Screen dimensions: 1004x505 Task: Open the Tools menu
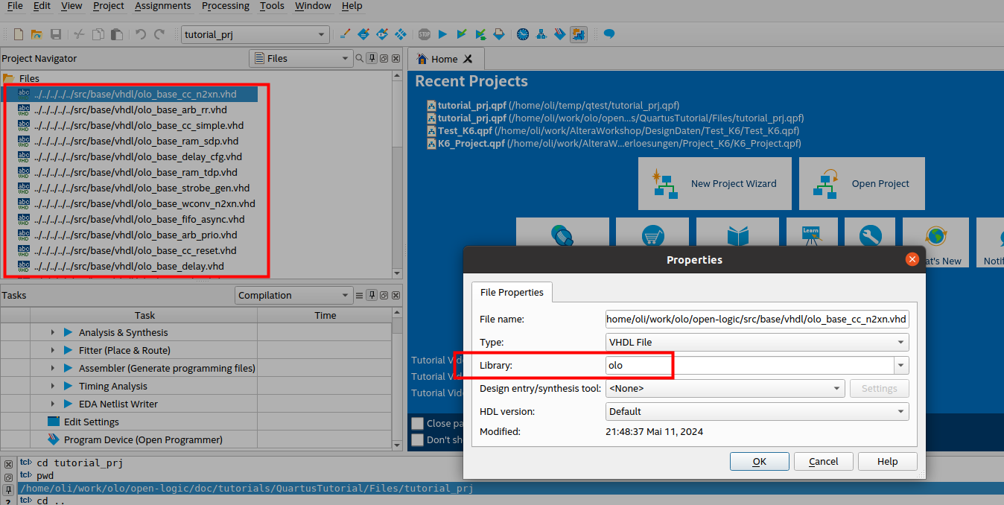pyautogui.click(x=272, y=6)
